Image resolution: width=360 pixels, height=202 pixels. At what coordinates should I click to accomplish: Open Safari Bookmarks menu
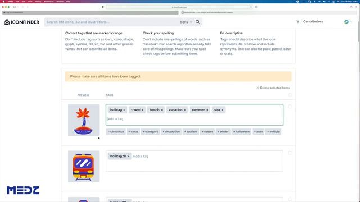(49, 1)
